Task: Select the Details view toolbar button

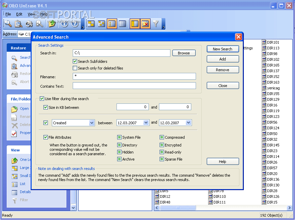Action: pos(123,24)
